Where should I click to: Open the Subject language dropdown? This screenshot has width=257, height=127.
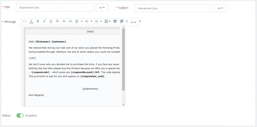(220, 8)
